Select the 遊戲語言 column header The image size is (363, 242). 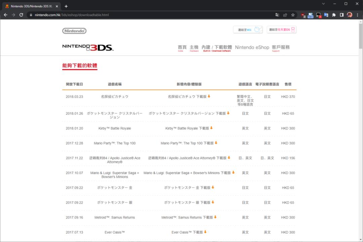point(245,84)
